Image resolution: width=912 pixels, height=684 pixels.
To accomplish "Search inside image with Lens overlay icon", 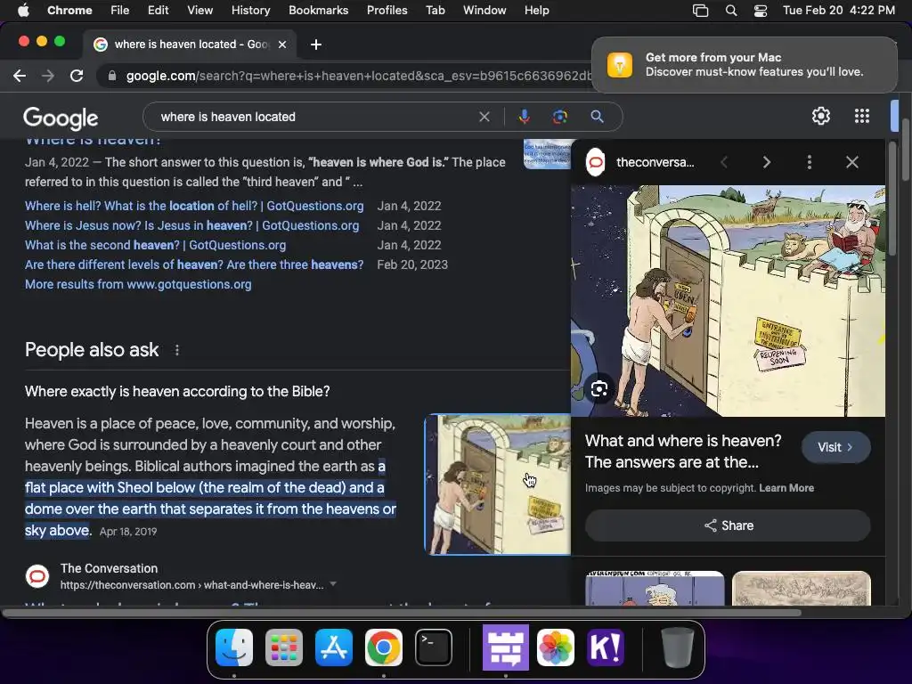I will tap(599, 389).
